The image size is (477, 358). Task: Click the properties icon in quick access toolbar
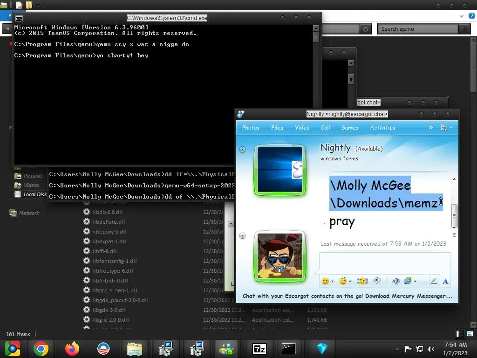(x=19, y=5)
